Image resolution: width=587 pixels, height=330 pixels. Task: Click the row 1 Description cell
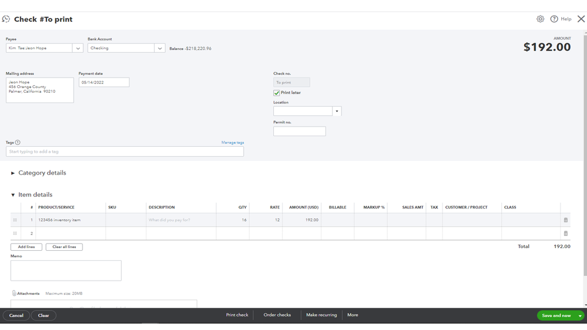181,220
